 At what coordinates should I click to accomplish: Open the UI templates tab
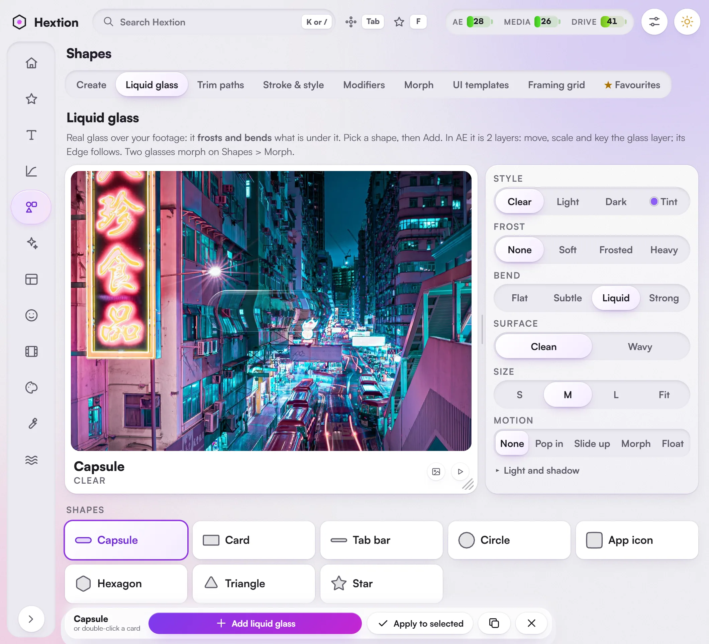480,85
